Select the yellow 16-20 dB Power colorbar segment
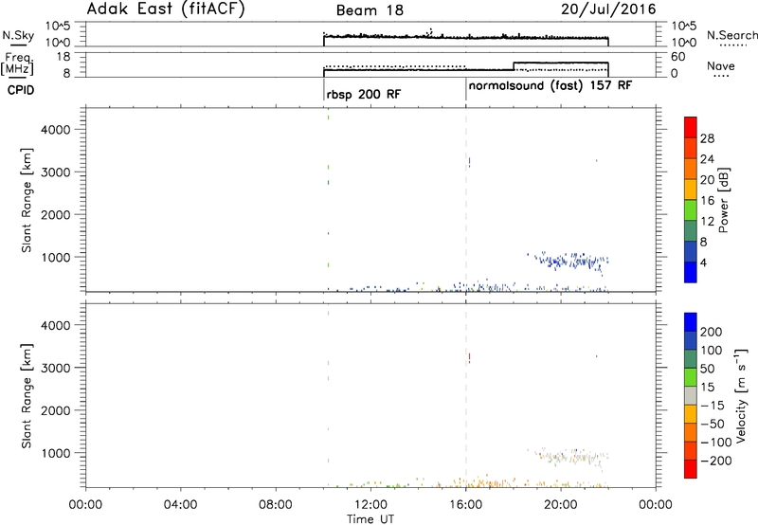The image size is (758, 525). 691,190
